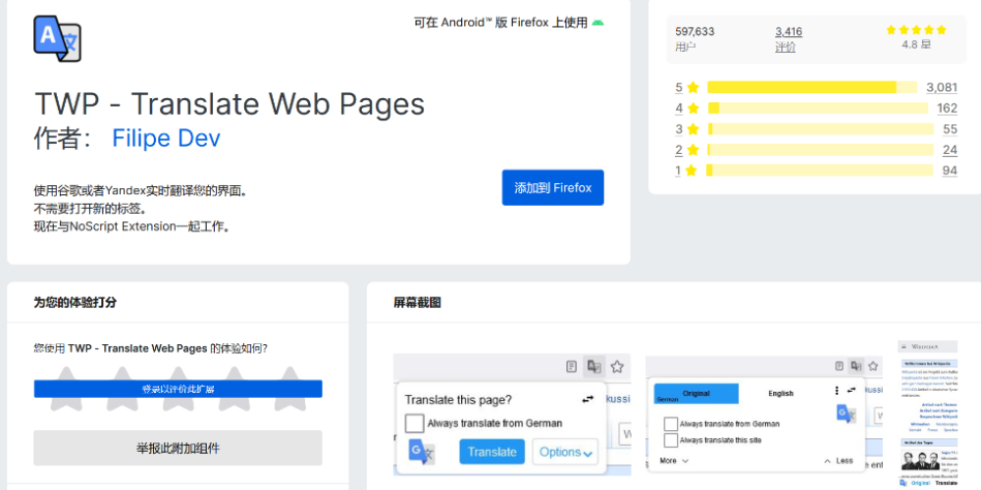Viewport: 981px width, 490px height.
Task: Check Always translate from German in first screenshot
Action: [x=414, y=423]
